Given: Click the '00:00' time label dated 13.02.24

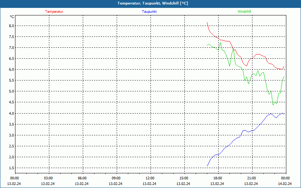Looking at the screenshot, I should coord(14,178).
